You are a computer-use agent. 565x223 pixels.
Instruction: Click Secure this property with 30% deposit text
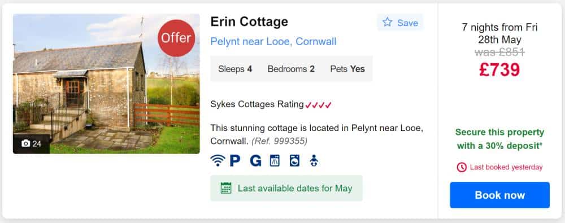click(500, 139)
